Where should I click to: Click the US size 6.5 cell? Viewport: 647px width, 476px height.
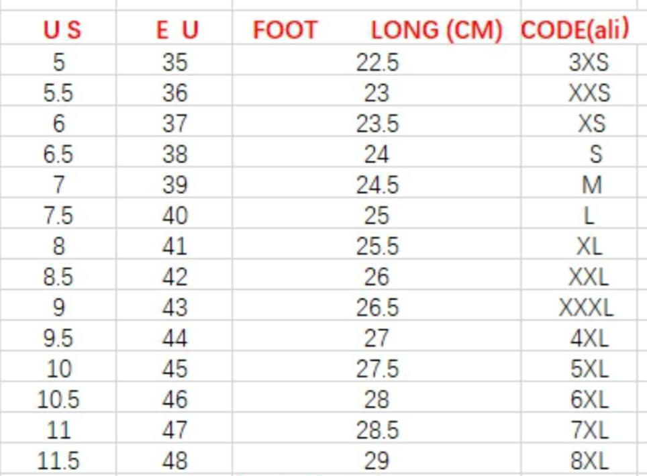pyautogui.click(x=58, y=154)
